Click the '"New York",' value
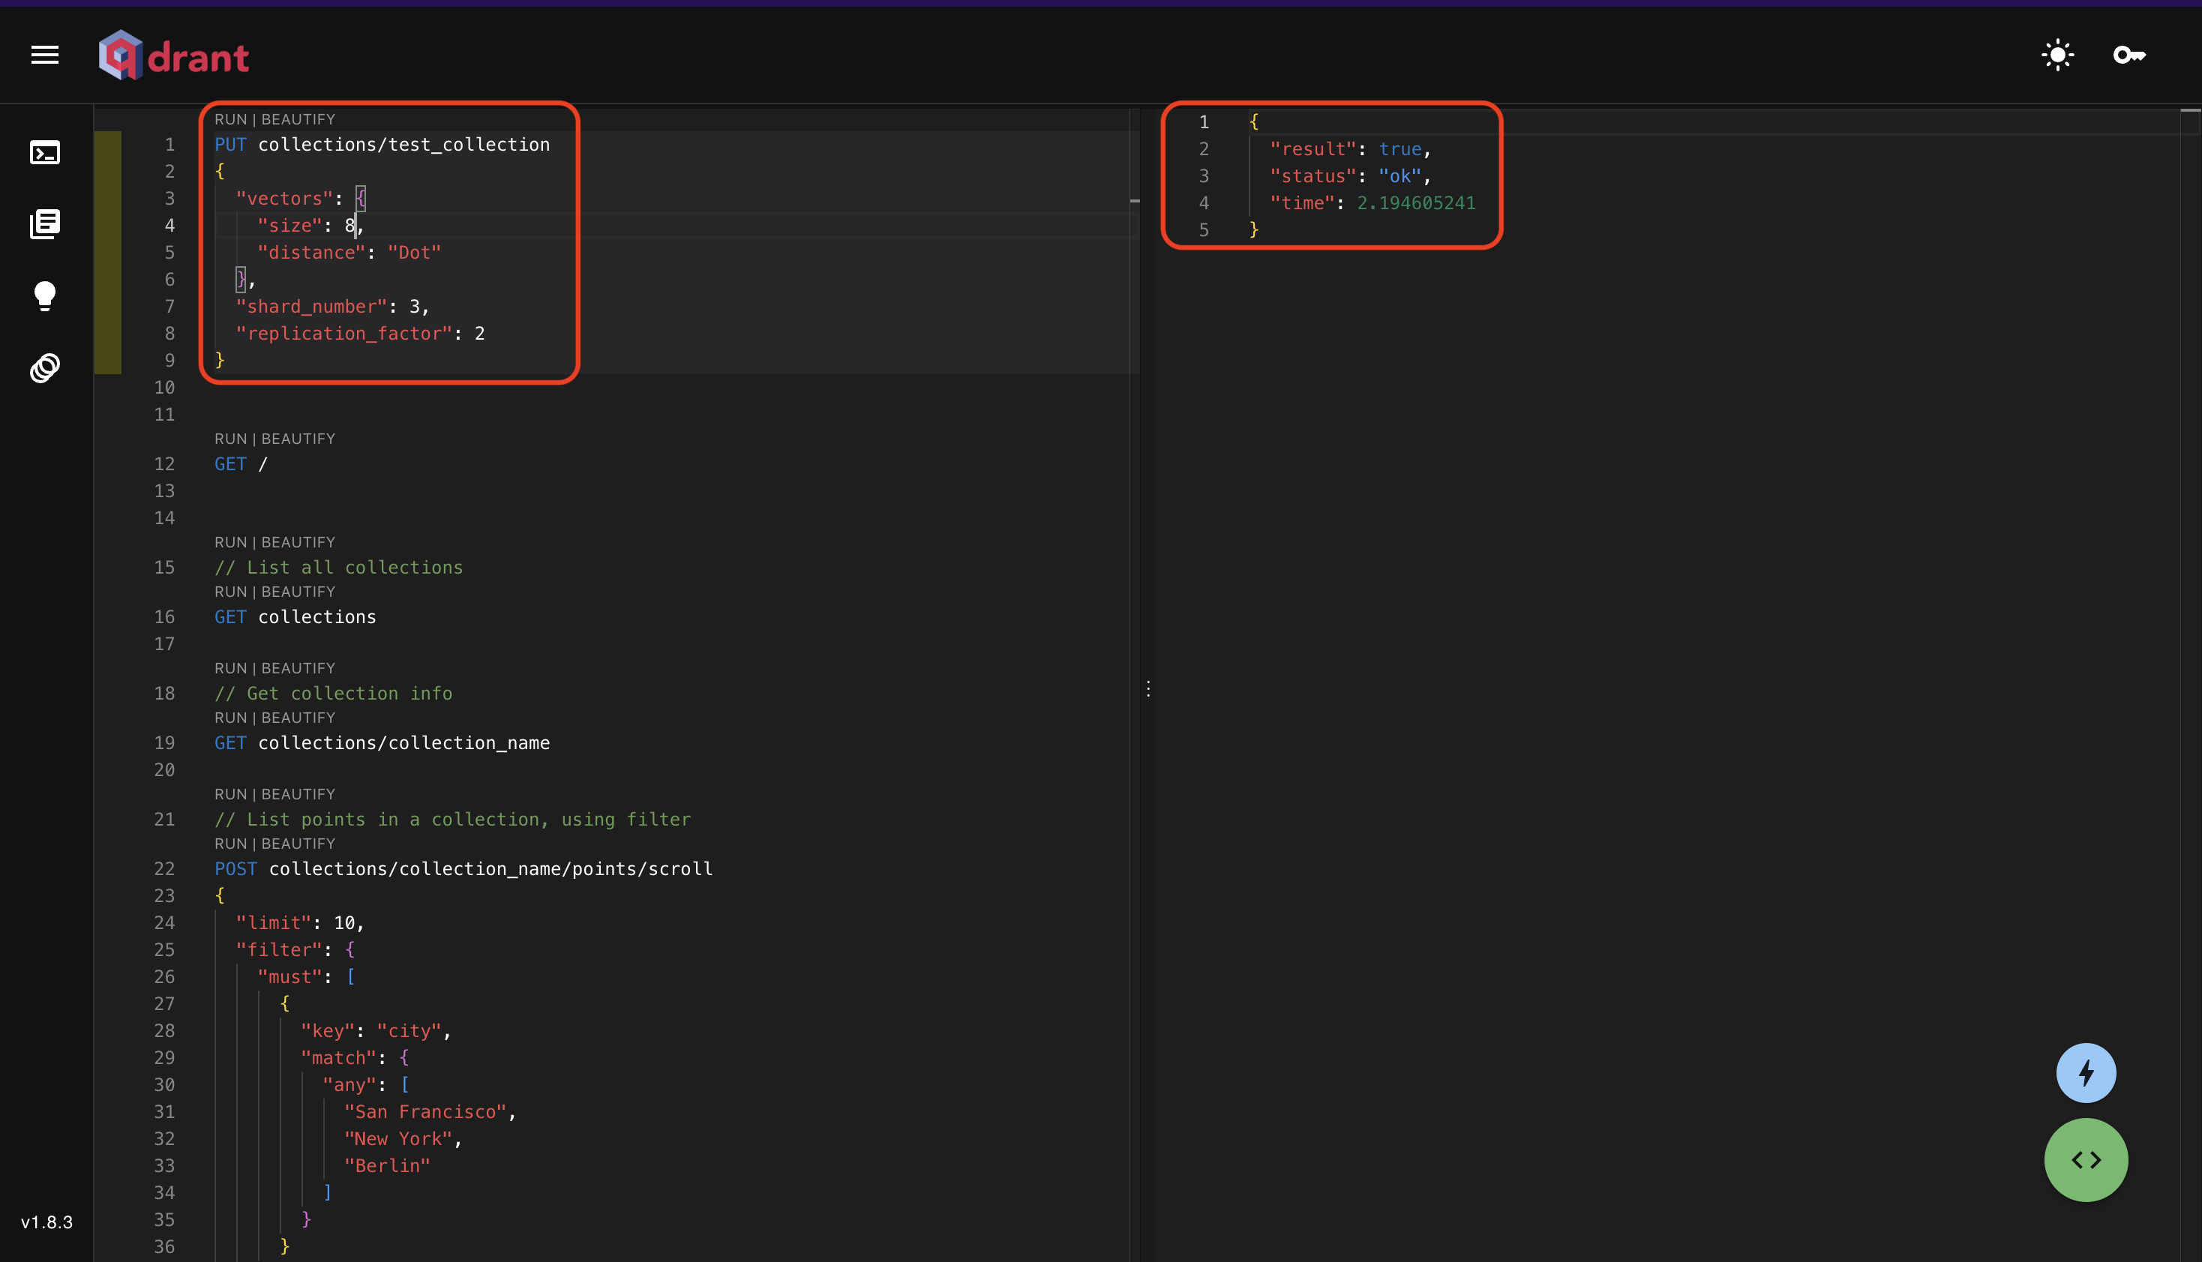 403,1139
